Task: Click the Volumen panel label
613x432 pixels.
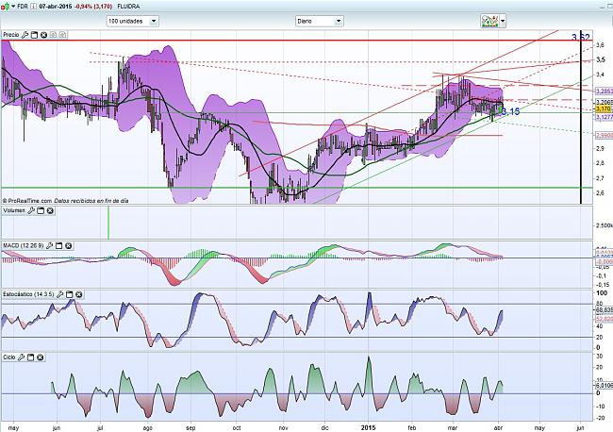Action: [x=14, y=210]
